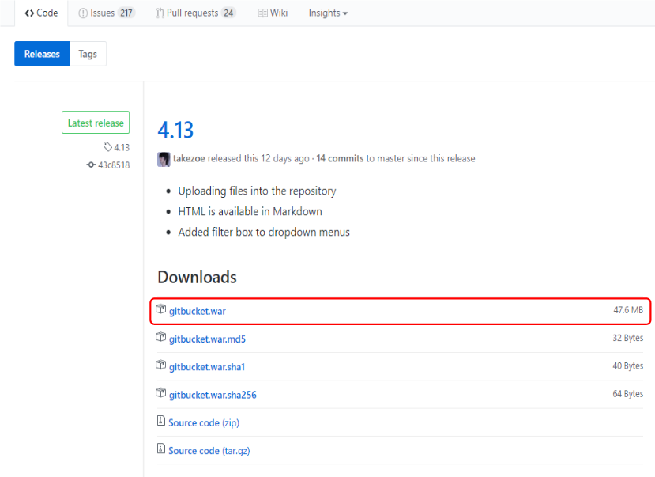Select the 64 Bytes size text

click(x=628, y=394)
